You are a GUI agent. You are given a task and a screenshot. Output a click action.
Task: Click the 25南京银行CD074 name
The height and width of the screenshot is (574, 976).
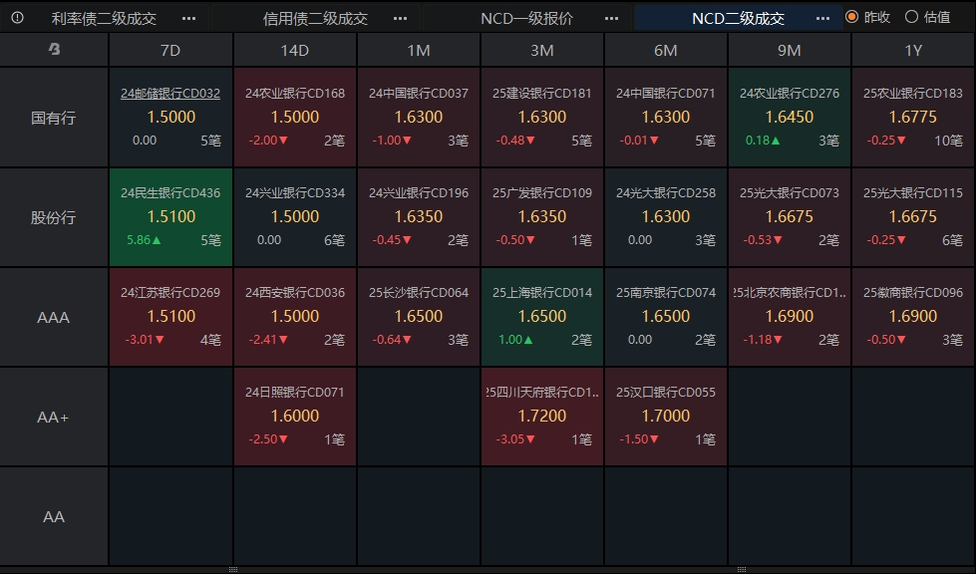click(665, 292)
